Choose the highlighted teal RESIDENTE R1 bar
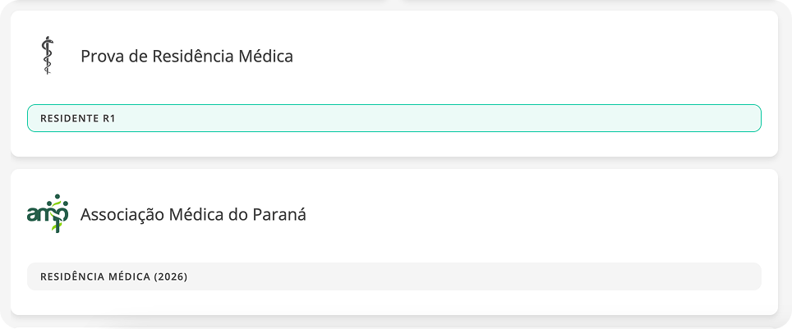Screen dimensions: 792x329 click(x=493, y=118)
